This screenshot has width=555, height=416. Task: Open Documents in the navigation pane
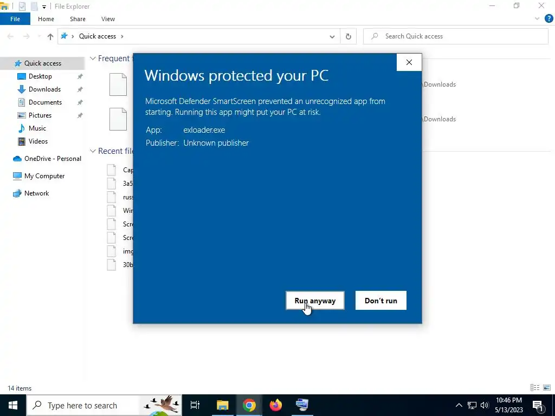click(45, 102)
